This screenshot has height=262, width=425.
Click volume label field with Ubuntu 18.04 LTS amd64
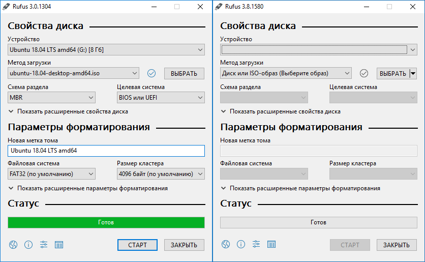[106, 151]
